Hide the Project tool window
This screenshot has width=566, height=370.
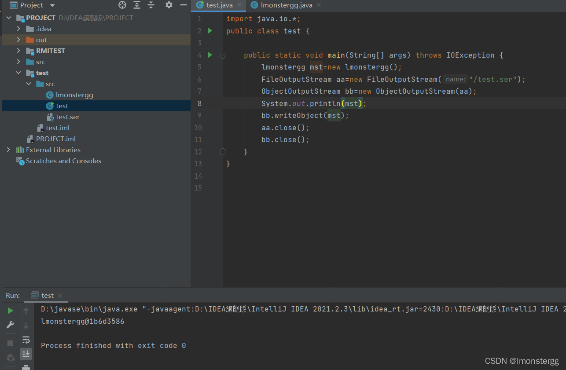[184, 5]
